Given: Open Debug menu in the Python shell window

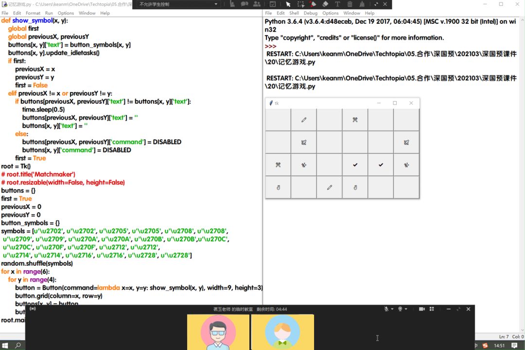Looking at the screenshot, I should 310,13.
